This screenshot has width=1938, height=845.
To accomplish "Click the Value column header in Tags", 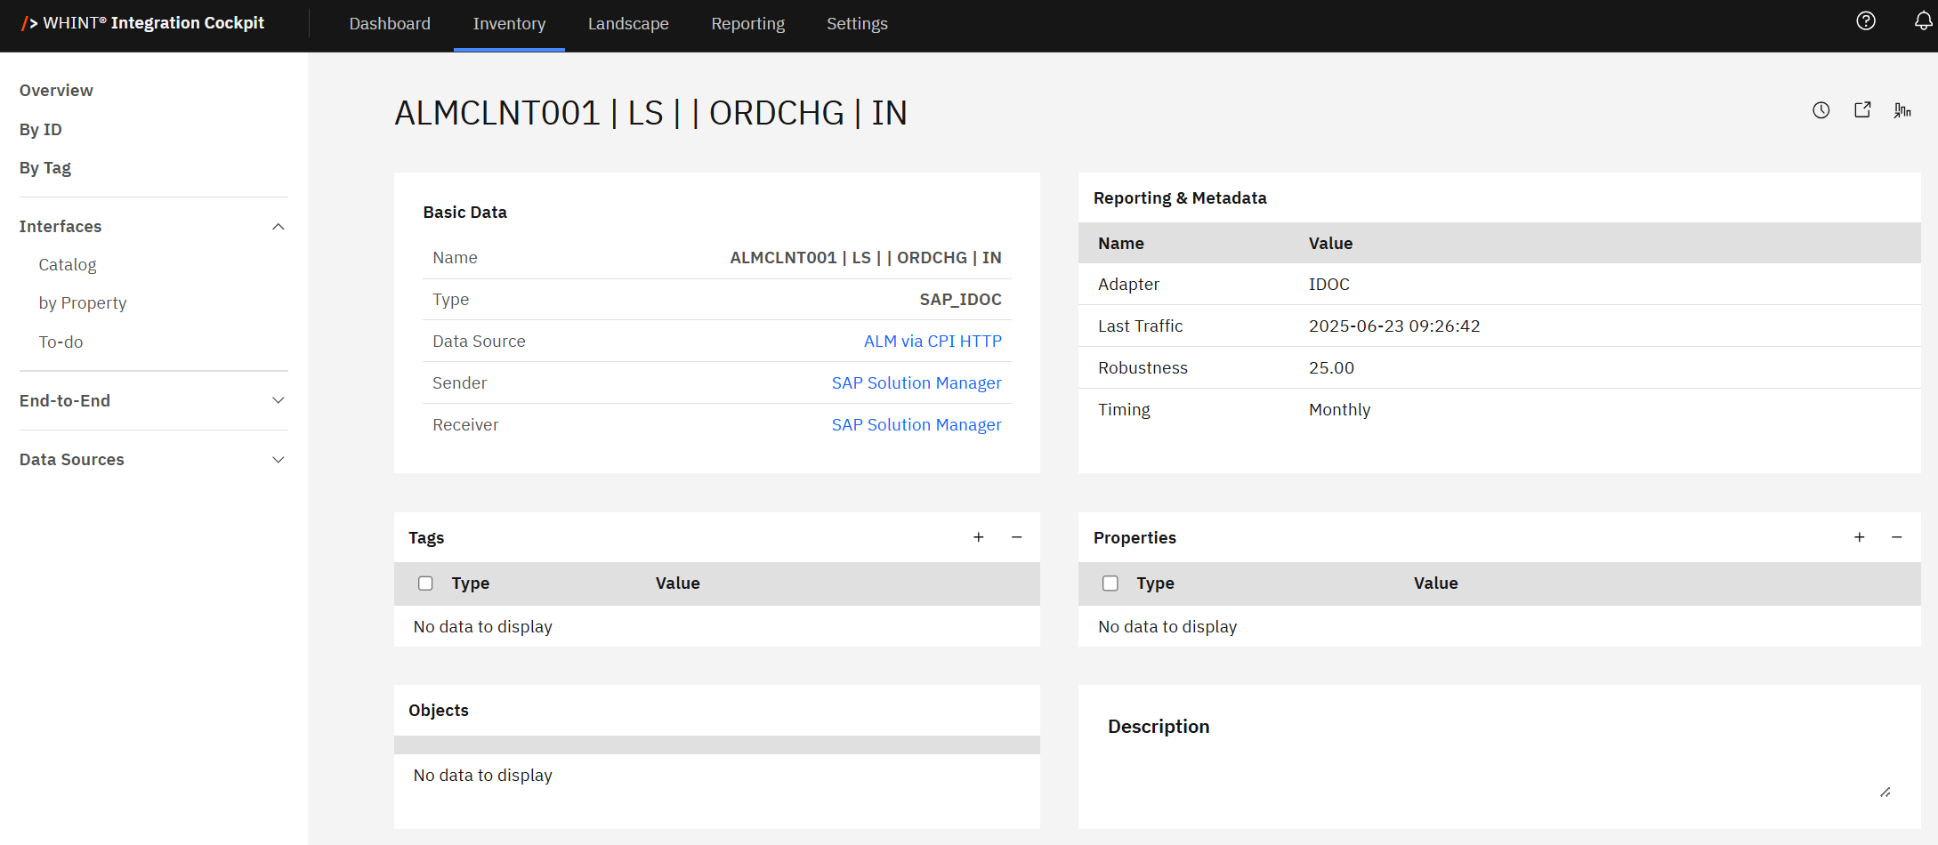I will [678, 583].
